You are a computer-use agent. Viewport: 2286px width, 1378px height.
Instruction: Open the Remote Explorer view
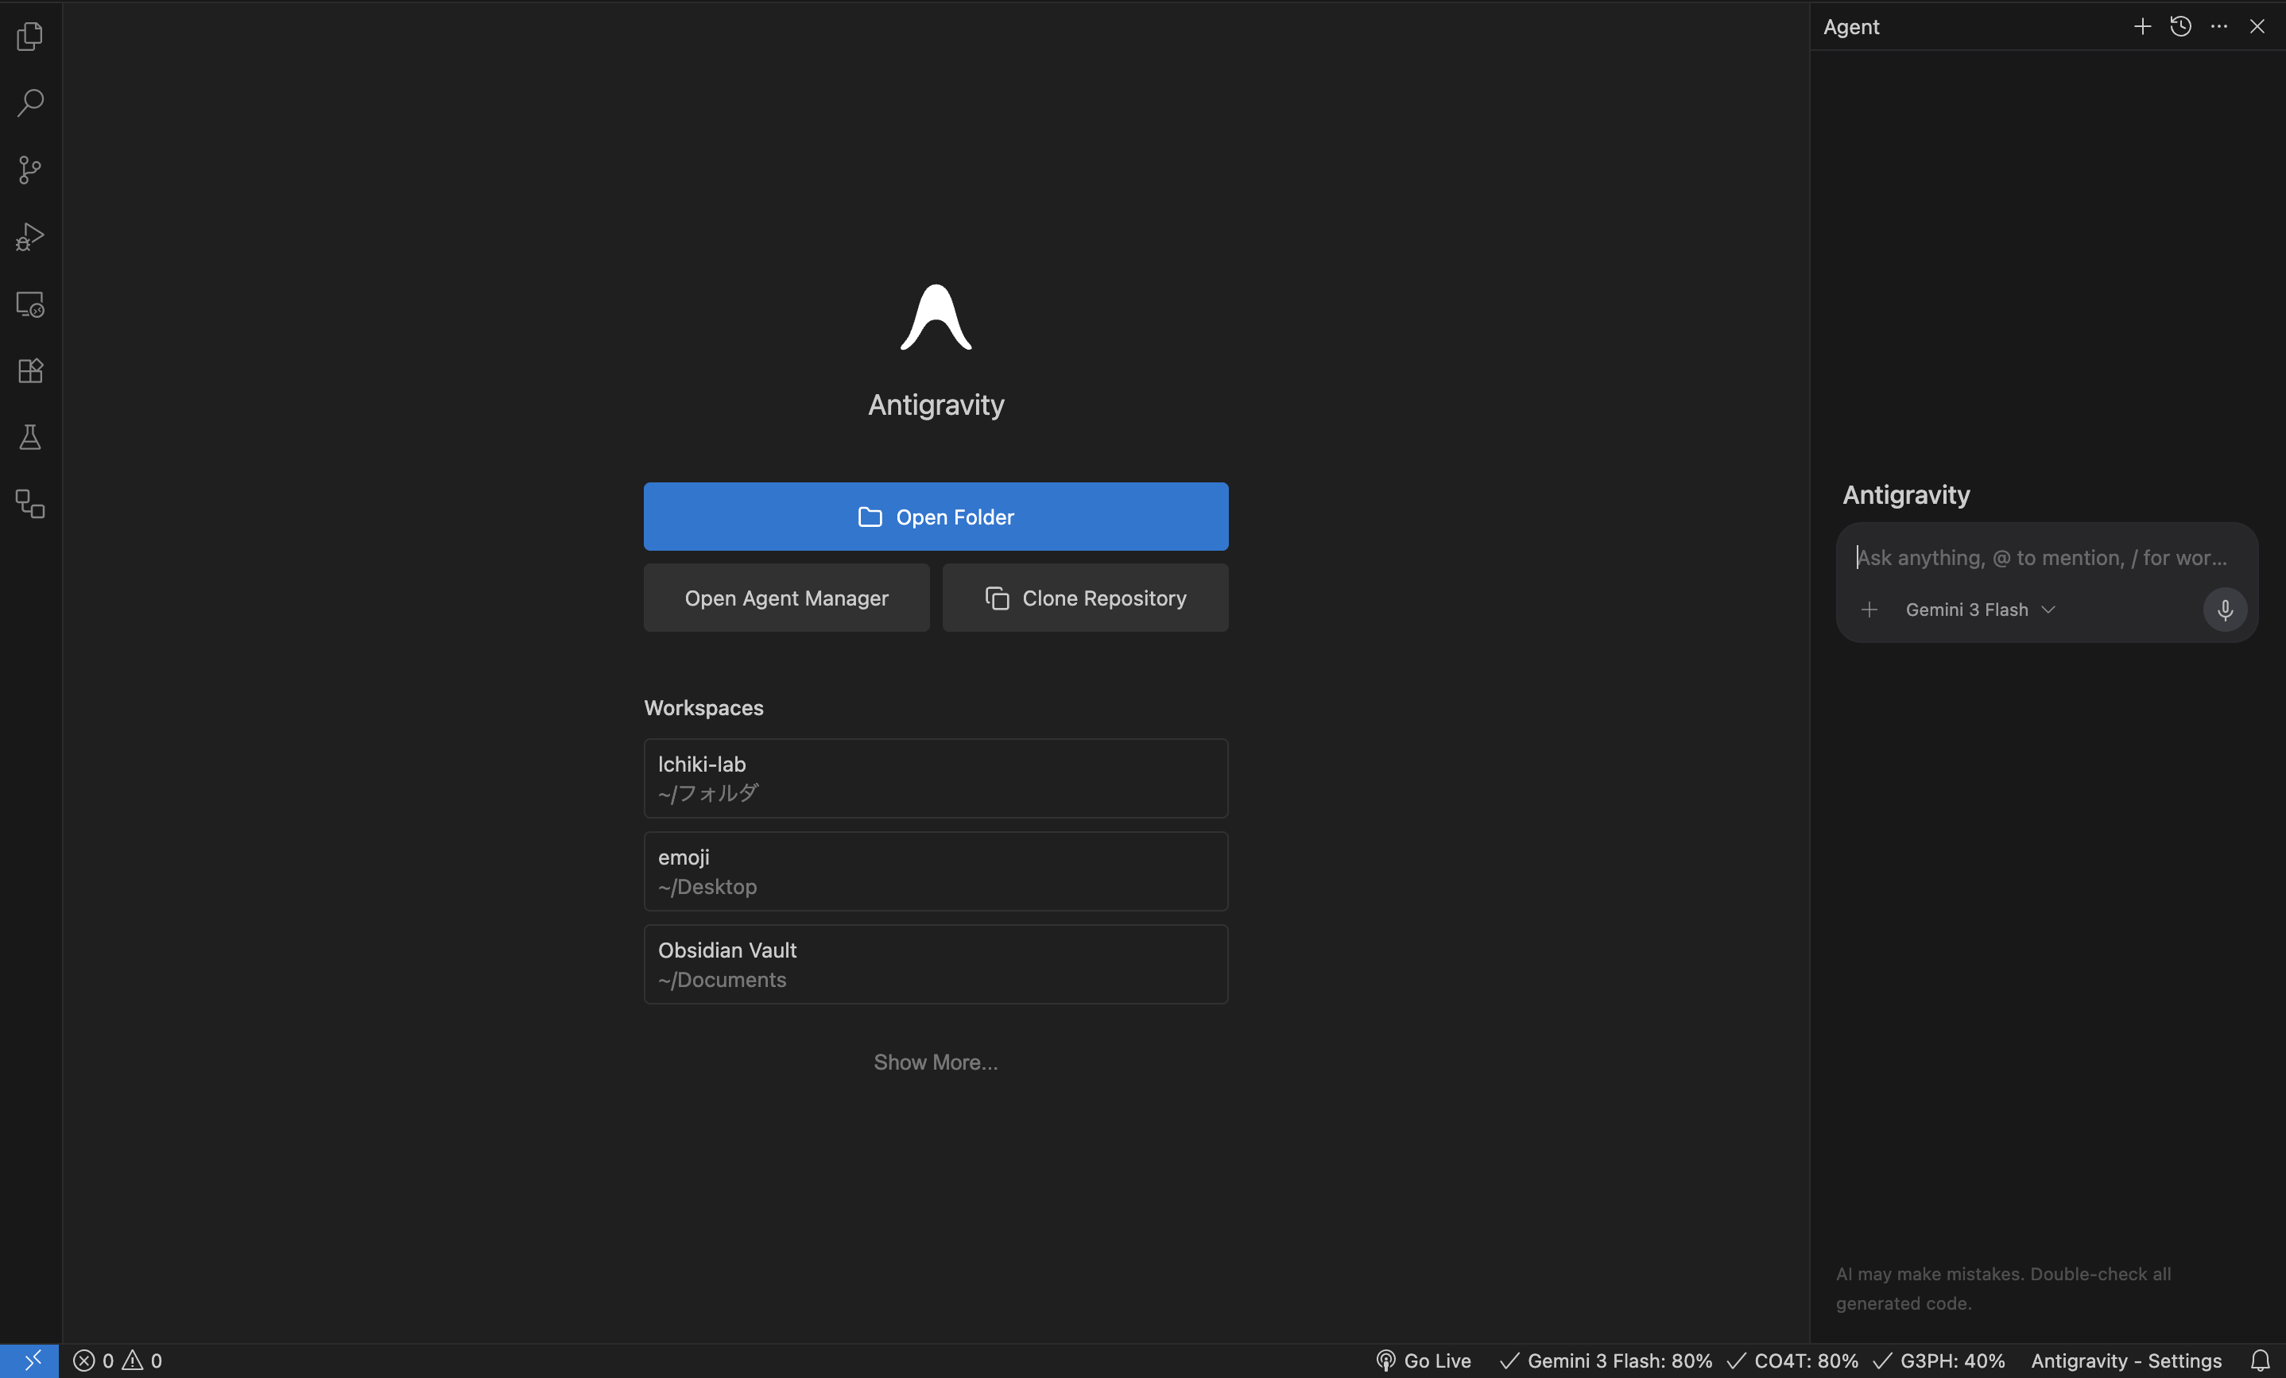click(x=29, y=304)
